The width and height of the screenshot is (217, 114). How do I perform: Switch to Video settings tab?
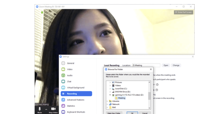click(63, 69)
